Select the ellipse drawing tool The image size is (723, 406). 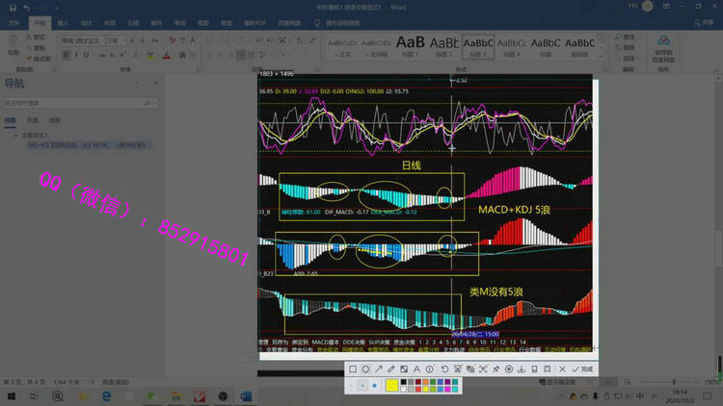pyautogui.click(x=365, y=369)
